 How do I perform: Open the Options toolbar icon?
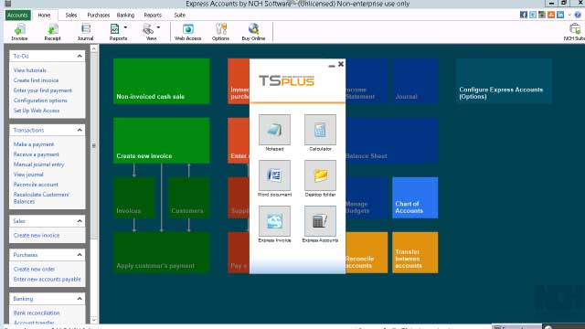(x=220, y=32)
